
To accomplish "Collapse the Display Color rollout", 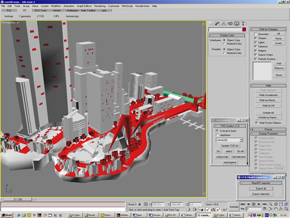I will pyautogui.click(x=227, y=35).
